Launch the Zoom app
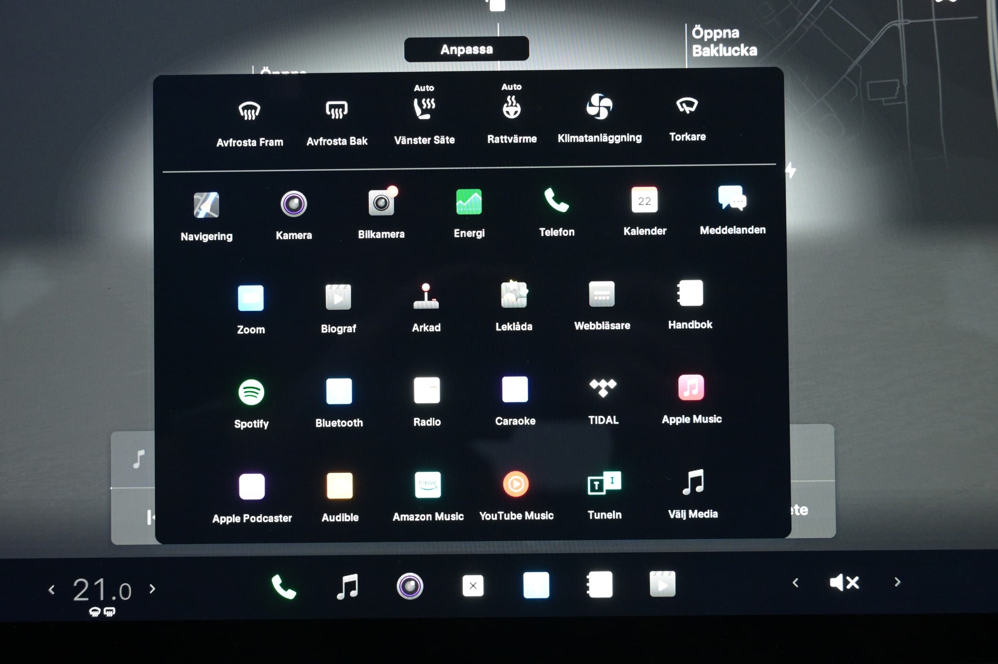998x664 pixels. pyautogui.click(x=251, y=309)
